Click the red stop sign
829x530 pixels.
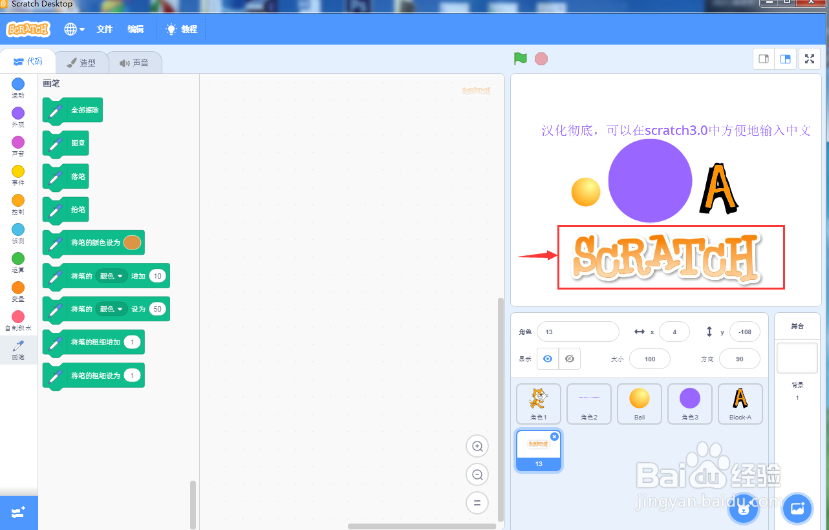541,58
